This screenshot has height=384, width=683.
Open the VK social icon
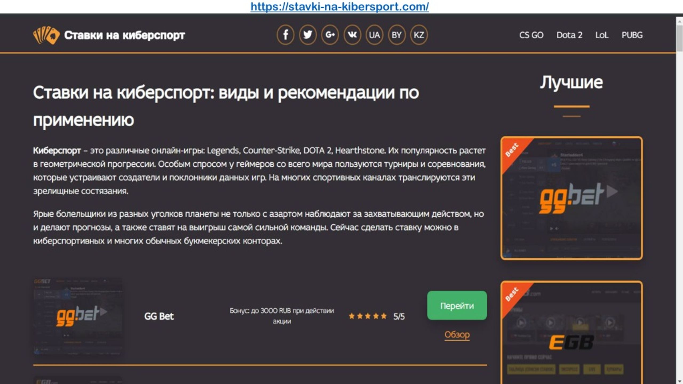click(x=352, y=35)
